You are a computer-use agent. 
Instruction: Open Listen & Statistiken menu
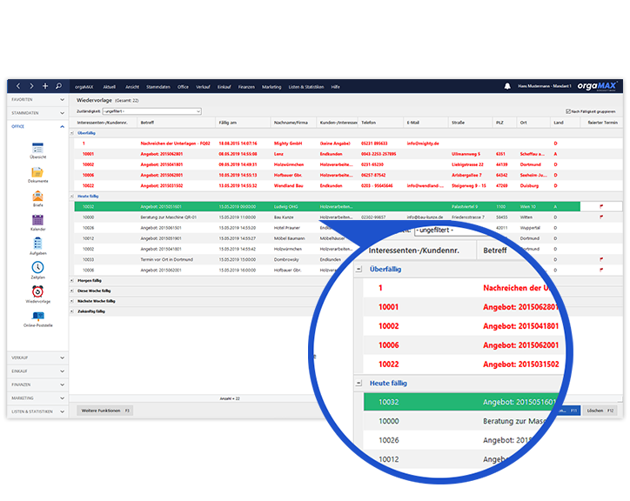coord(306,87)
